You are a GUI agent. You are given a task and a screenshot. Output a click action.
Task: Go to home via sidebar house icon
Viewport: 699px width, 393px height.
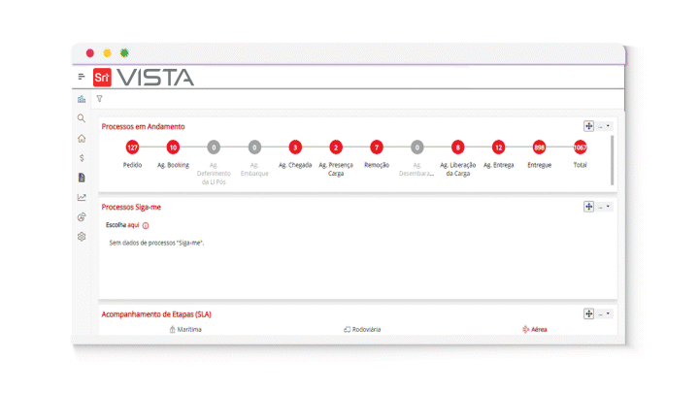pyautogui.click(x=82, y=138)
